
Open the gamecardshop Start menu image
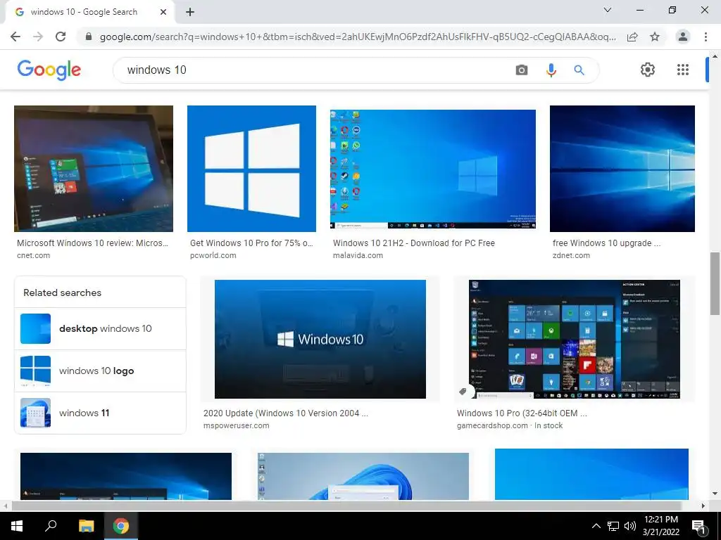click(x=575, y=340)
